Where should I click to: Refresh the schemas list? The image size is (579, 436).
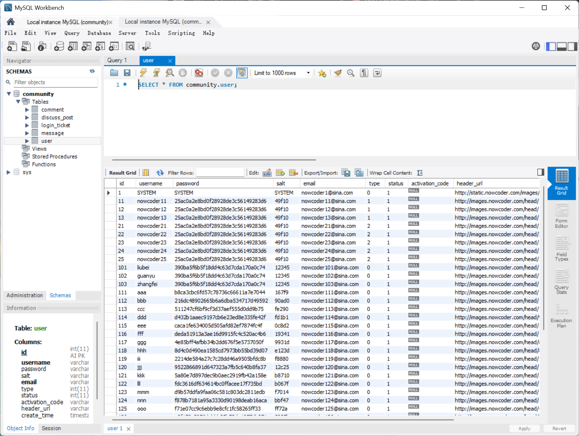click(92, 71)
